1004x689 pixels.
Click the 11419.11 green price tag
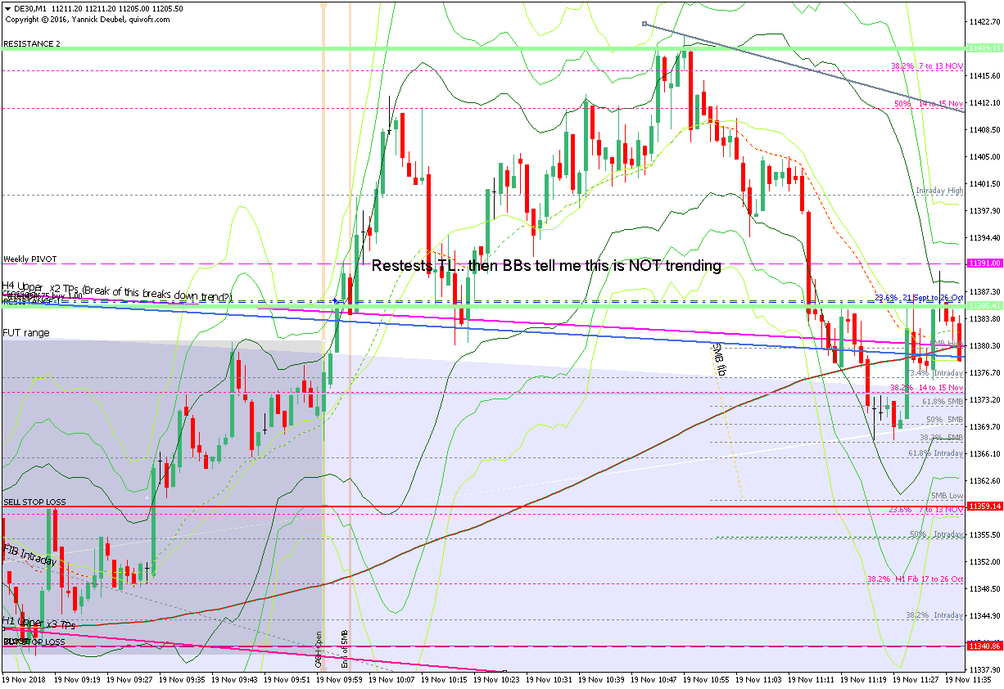(x=984, y=48)
